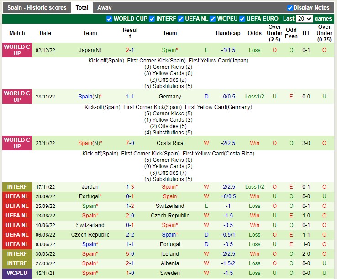Click the Date column header

click(45, 33)
